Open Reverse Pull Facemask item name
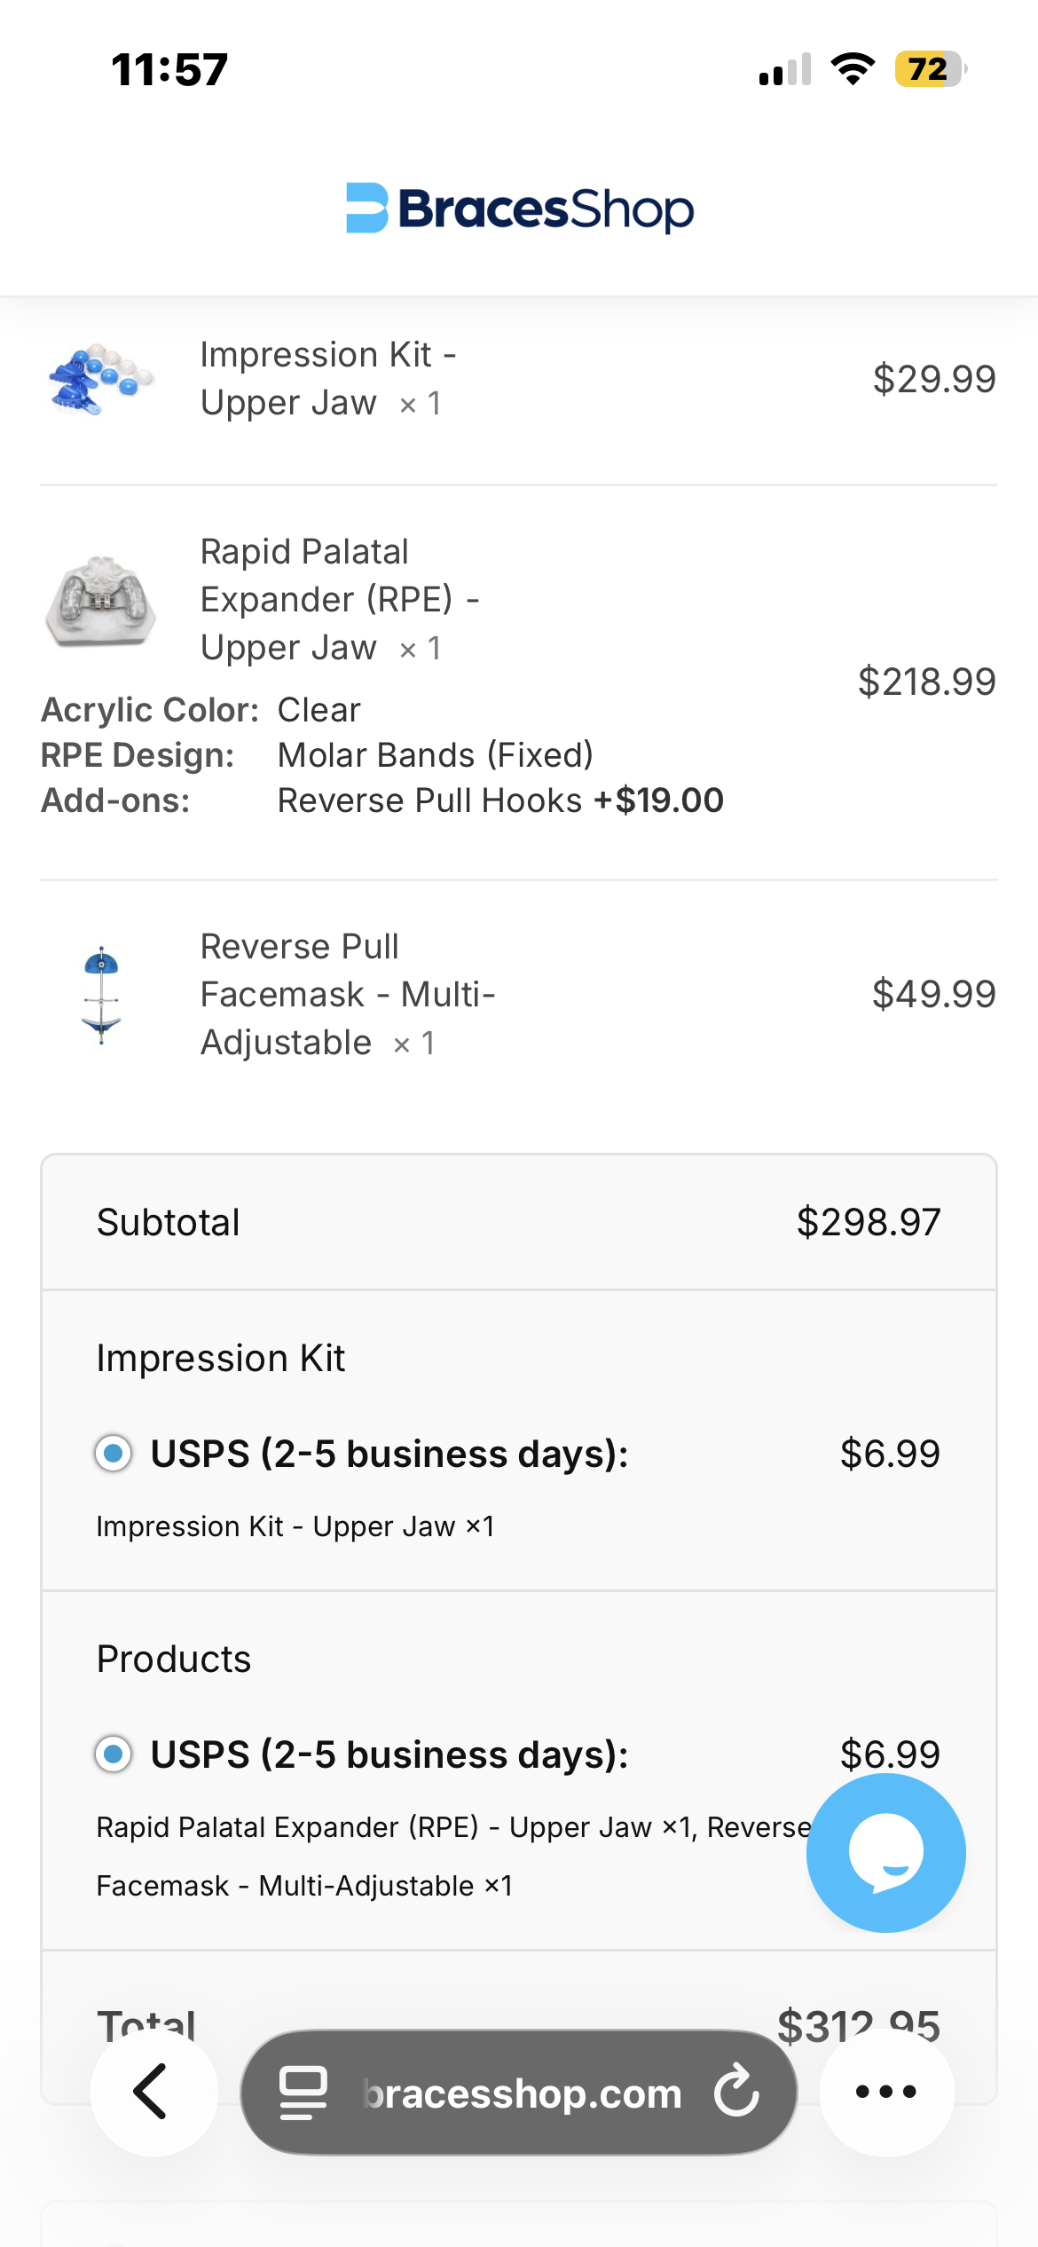The height and width of the screenshot is (2247, 1038). (346, 995)
